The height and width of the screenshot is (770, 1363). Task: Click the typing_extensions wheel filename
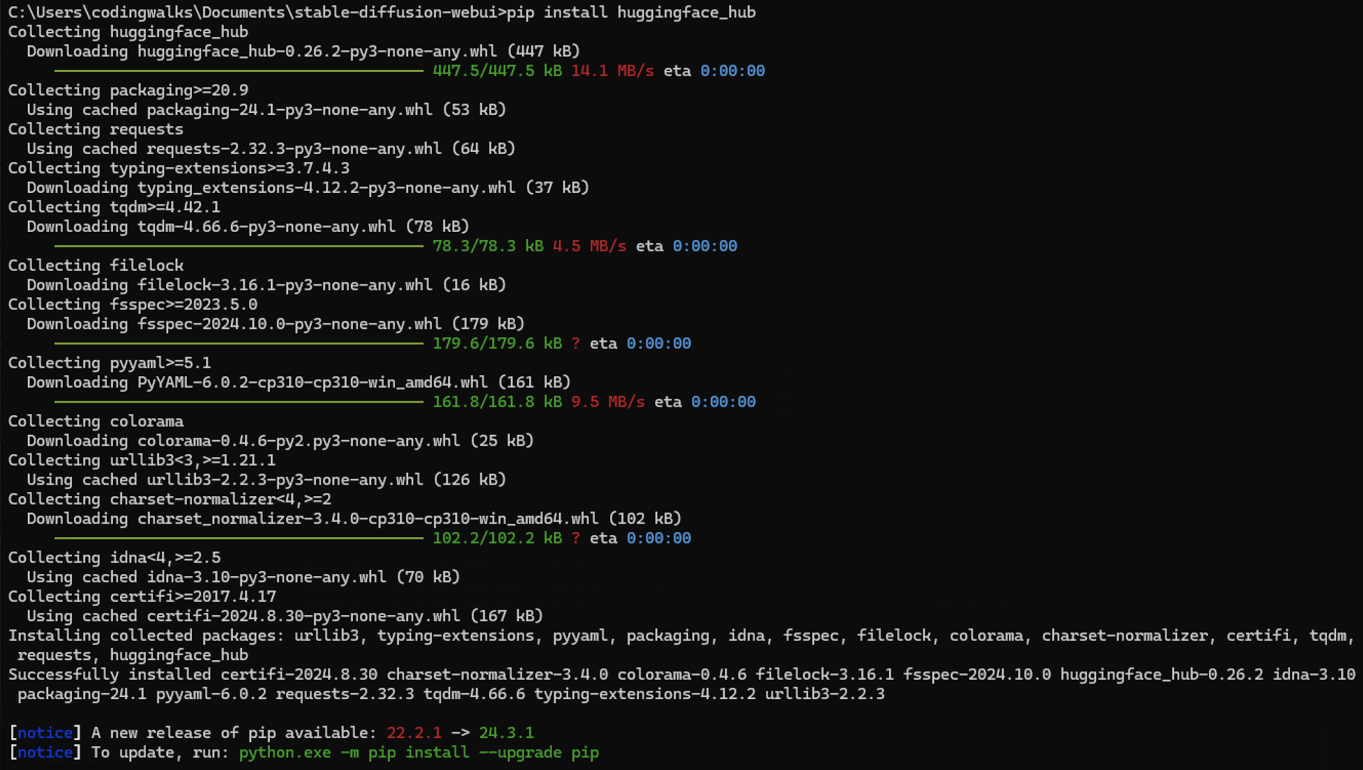tap(326, 187)
